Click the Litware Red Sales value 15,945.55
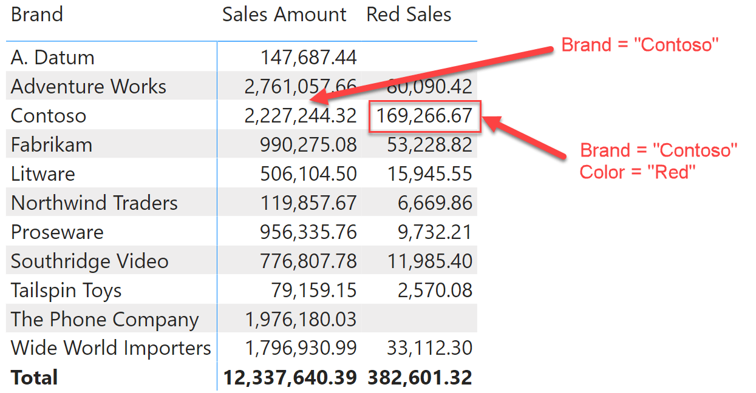 (x=439, y=173)
